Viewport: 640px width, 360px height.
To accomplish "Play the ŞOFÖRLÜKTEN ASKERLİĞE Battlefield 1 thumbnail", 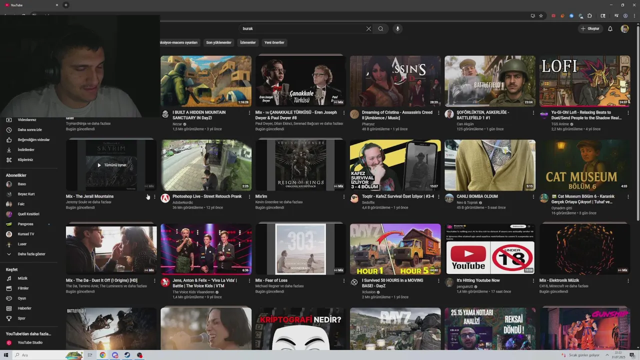I will pyautogui.click(x=490, y=81).
